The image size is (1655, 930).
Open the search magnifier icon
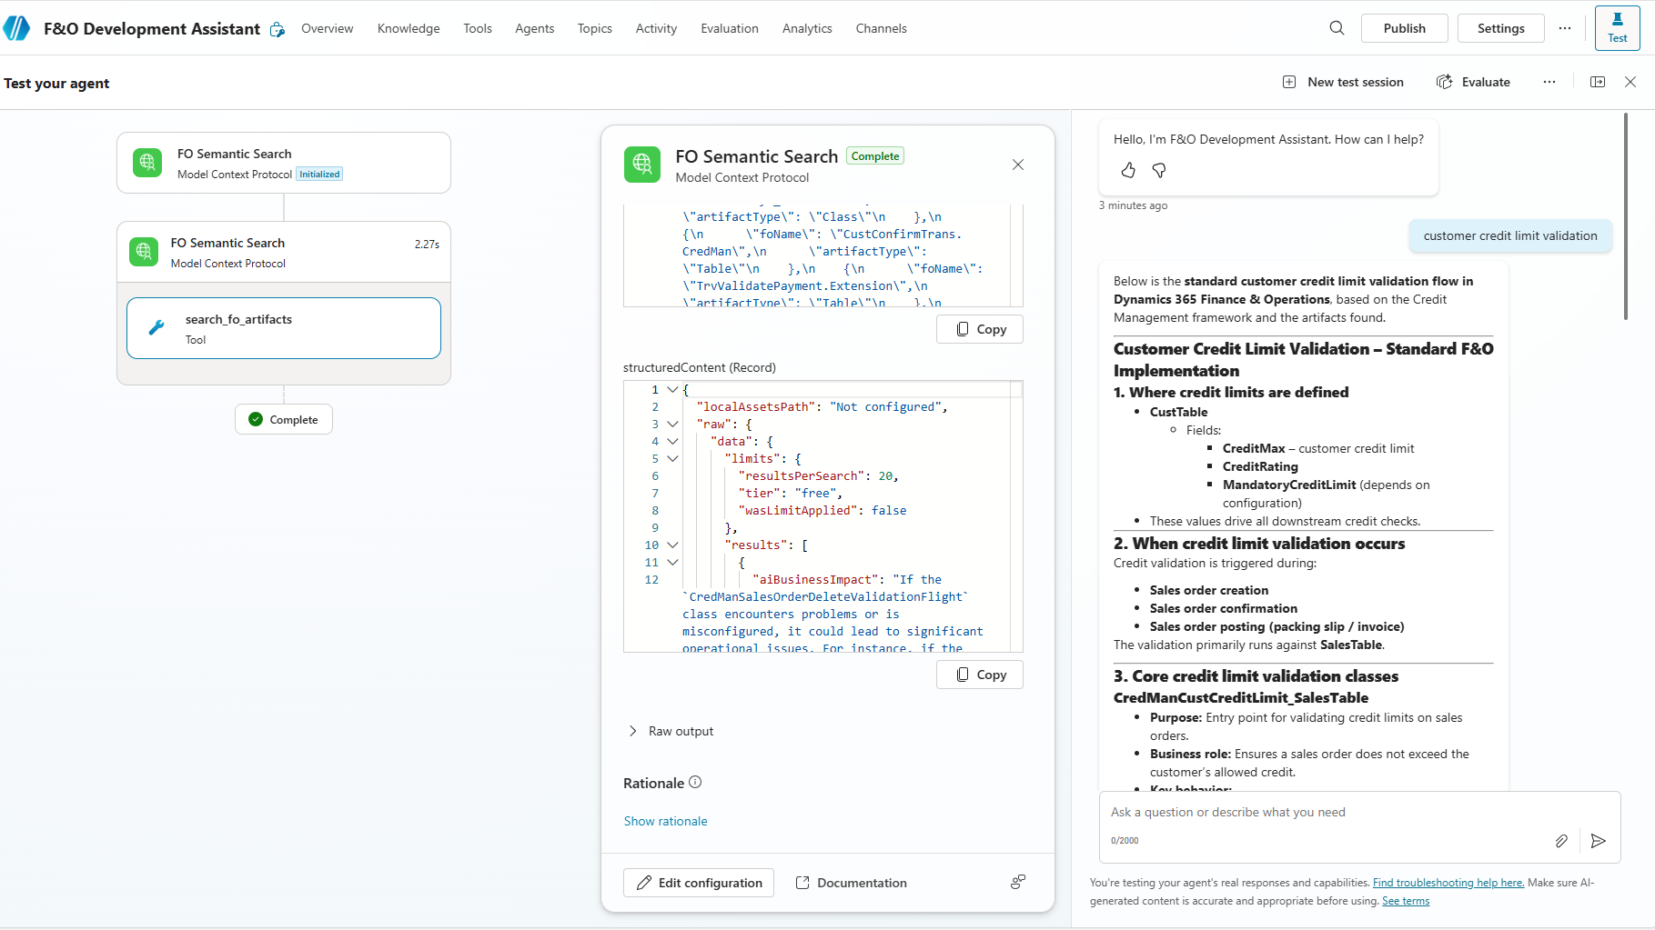pos(1337,28)
